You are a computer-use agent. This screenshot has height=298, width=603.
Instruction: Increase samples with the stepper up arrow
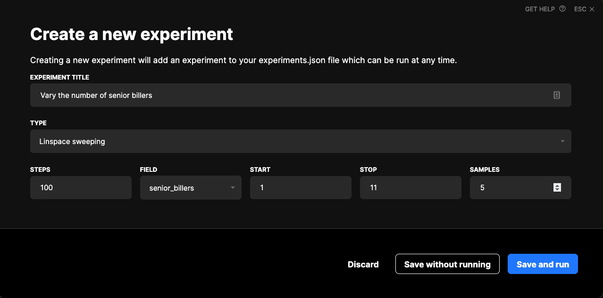pos(557,185)
